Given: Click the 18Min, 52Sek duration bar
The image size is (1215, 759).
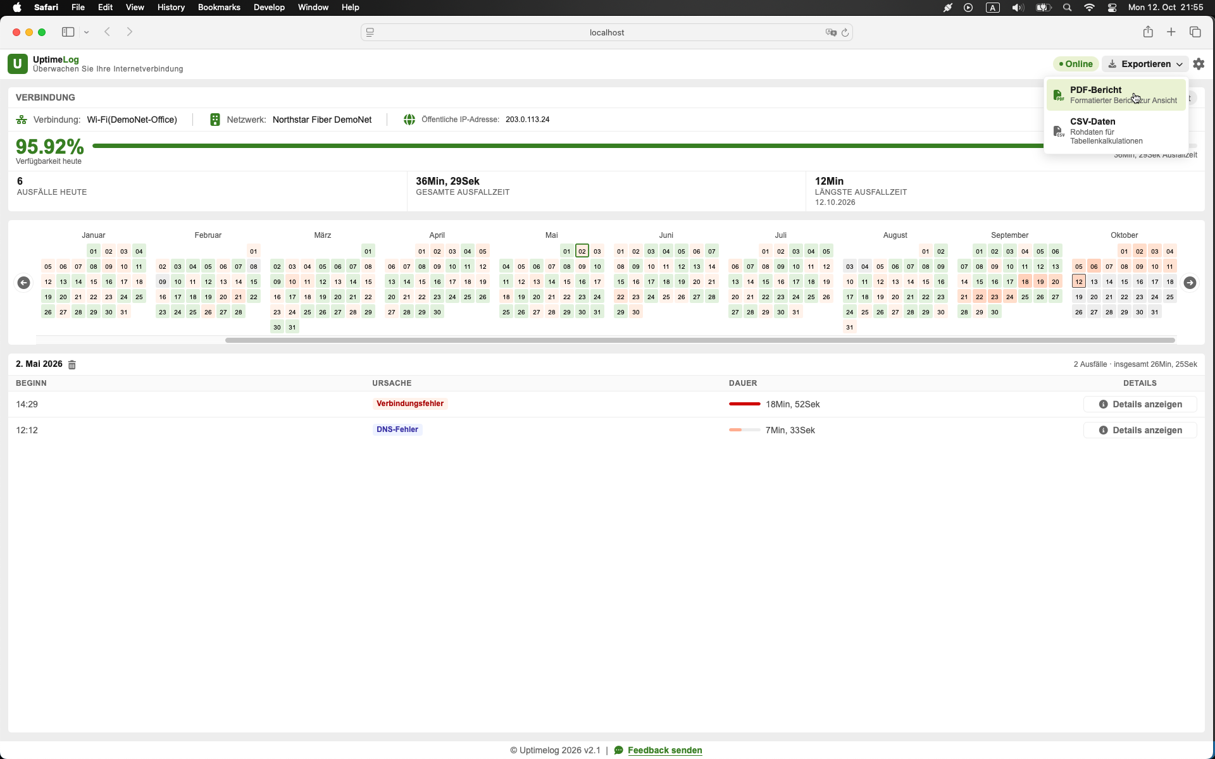Looking at the screenshot, I should [x=744, y=404].
